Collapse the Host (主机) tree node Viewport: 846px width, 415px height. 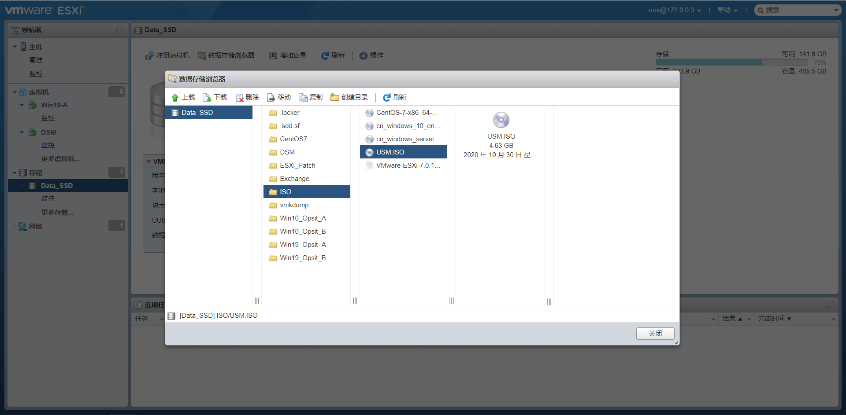[15, 47]
